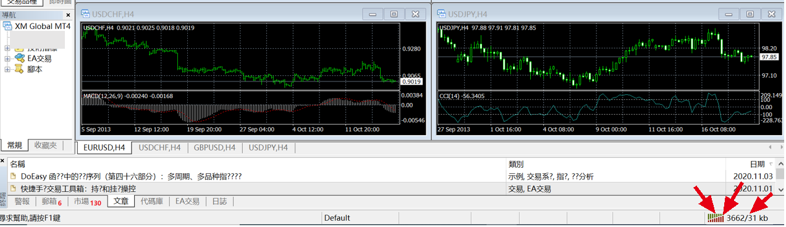The height and width of the screenshot is (227, 786).
Task: Click the XM Global MT4 account icon
Action: coord(7,27)
